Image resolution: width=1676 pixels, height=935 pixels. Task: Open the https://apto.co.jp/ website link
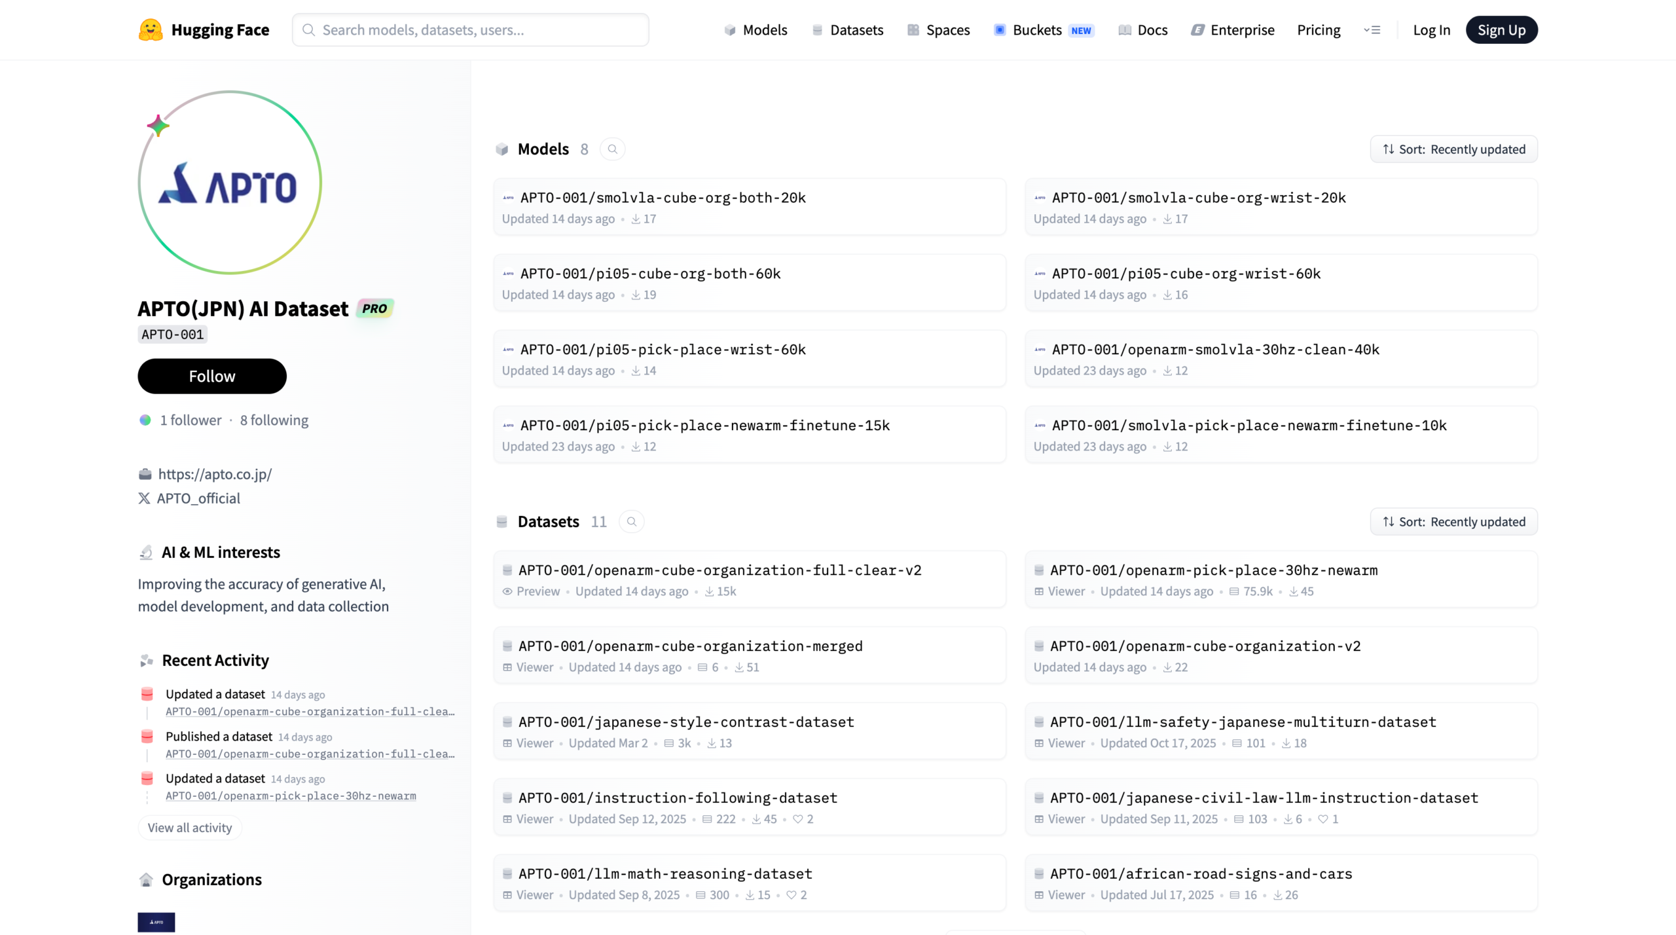pyautogui.click(x=215, y=474)
